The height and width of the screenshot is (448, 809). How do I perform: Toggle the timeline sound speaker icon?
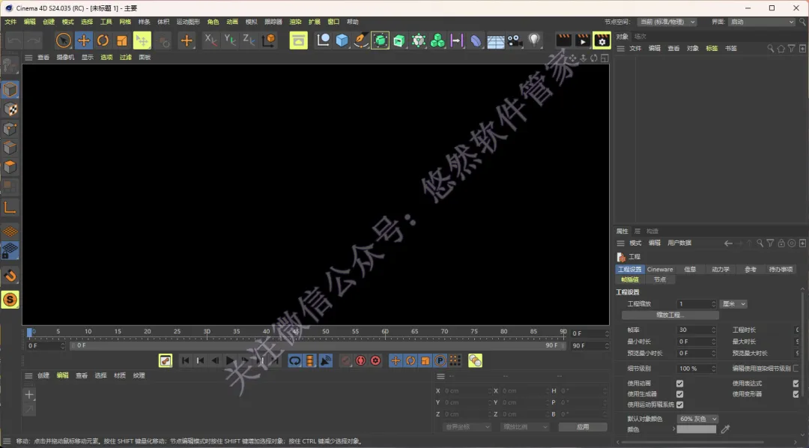coord(325,360)
